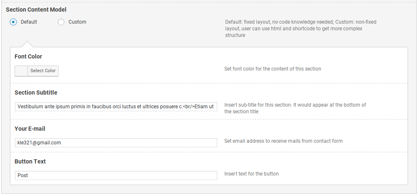Click the panel pointer arrow below Default

pyautogui.click(x=27, y=44)
